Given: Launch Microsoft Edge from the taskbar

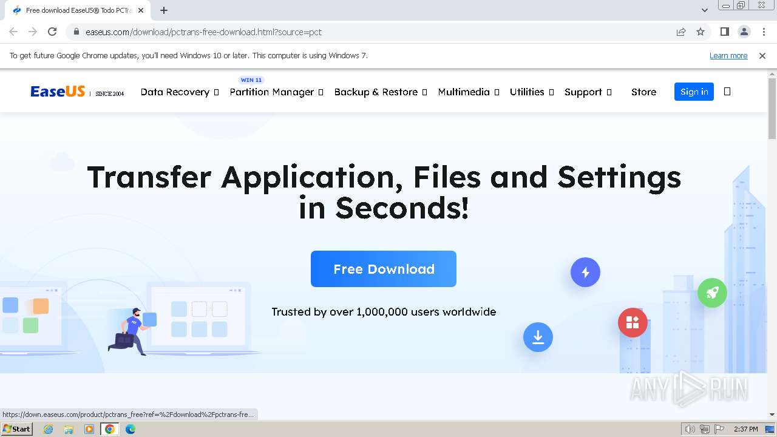Looking at the screenshot, I should 131,429.
